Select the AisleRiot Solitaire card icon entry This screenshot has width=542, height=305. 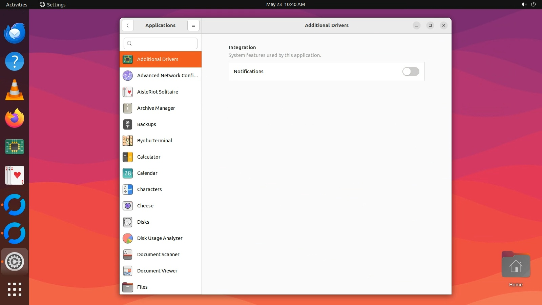click(128, 92)
